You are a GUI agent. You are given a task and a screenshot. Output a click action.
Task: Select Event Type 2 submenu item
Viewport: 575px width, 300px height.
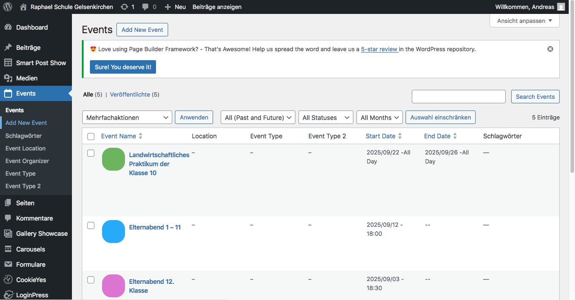[23, 186]
